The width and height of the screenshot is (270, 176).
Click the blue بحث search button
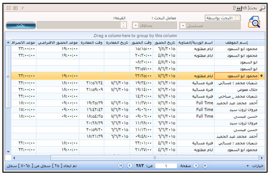[x=21, y=25]
